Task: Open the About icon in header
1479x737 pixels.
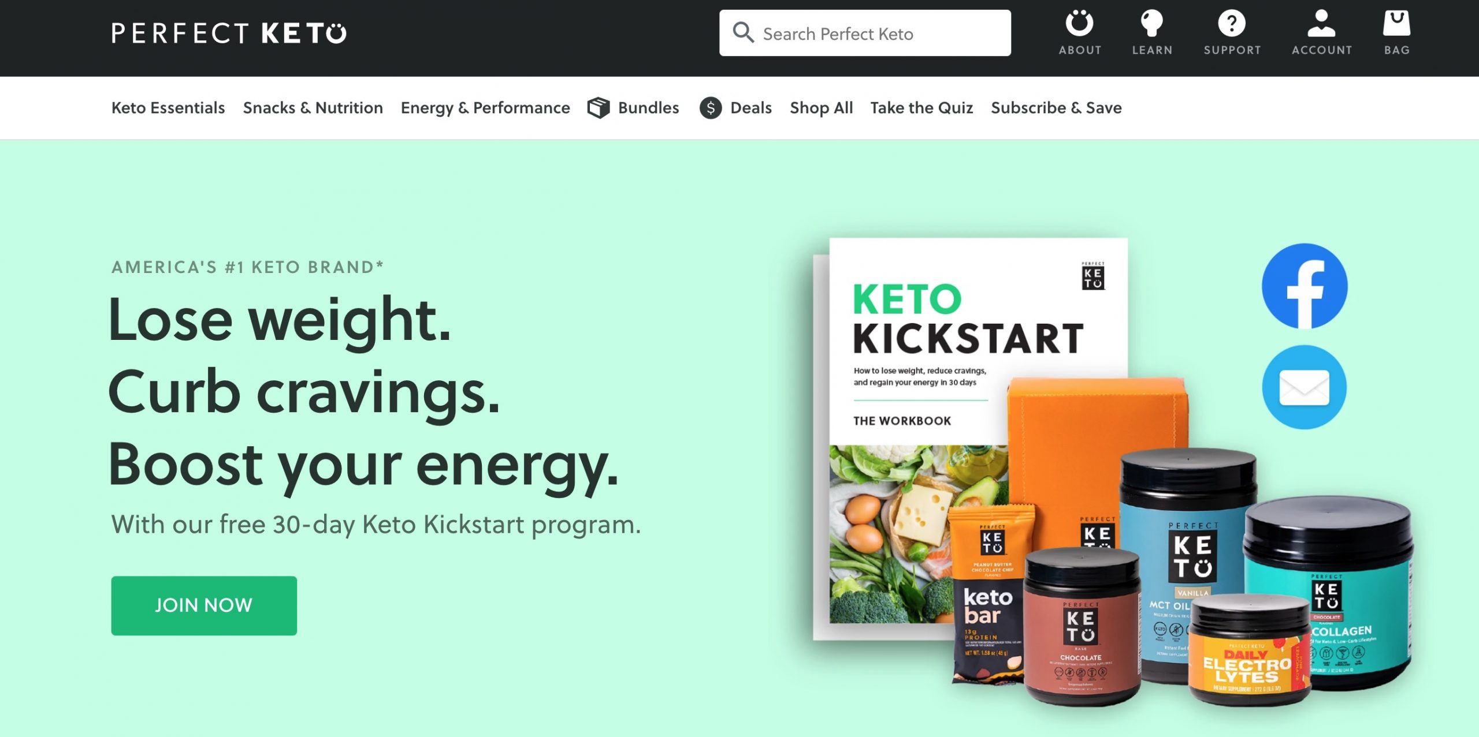Action: coord(1079,23)
